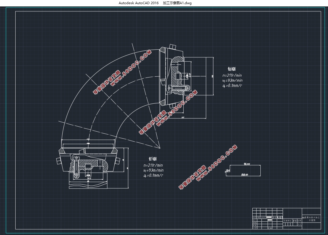Select the 比例 label in title block
328x235 pixels.
click(299, 220)
